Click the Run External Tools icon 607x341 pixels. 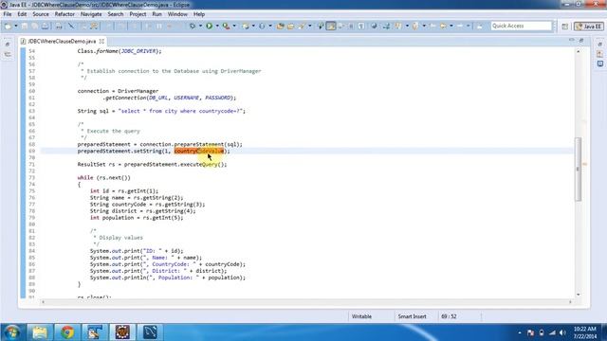pyautogui.click(x=226, y=27)
